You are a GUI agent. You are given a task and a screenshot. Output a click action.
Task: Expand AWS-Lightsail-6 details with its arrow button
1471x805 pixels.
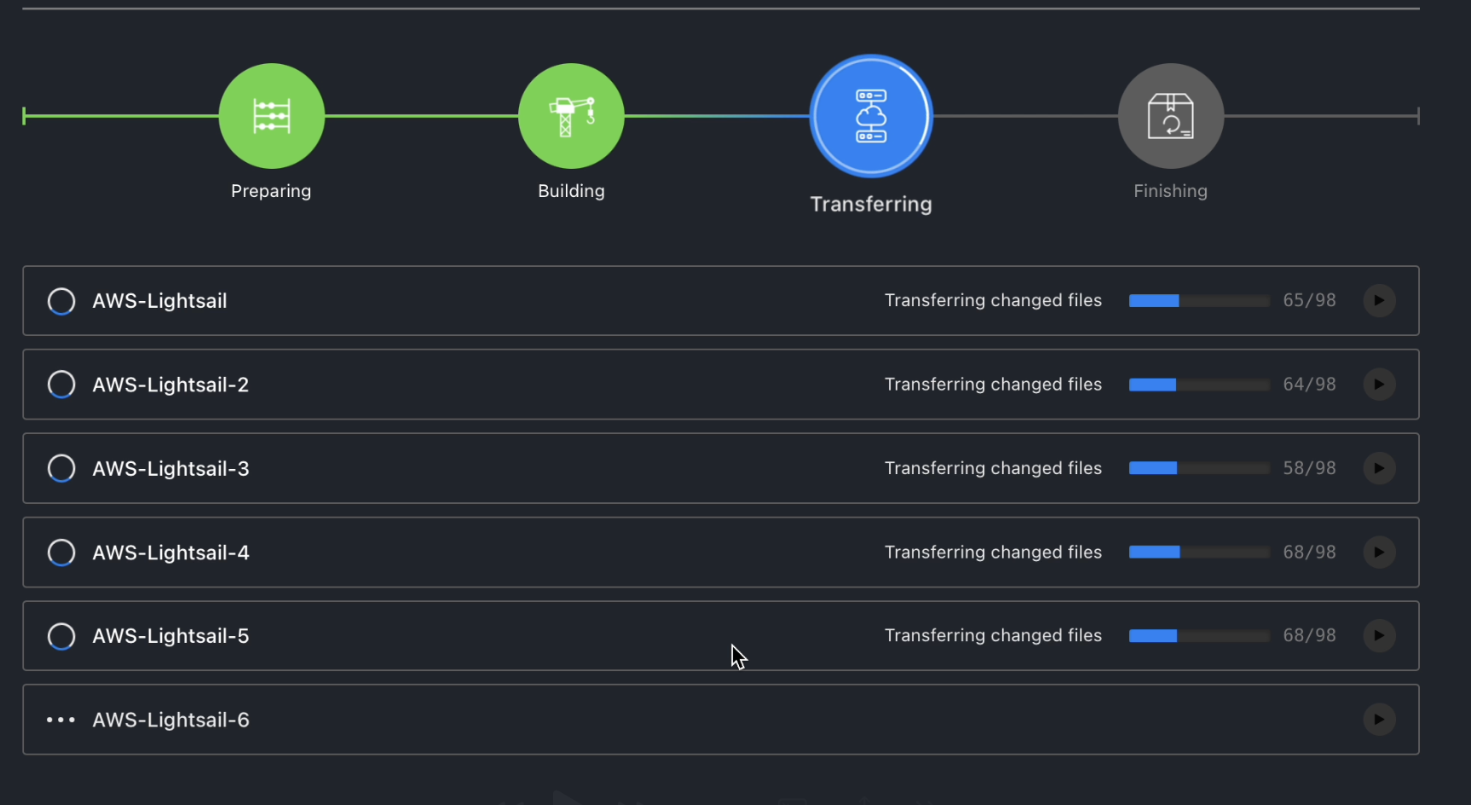click(1379, 719)
